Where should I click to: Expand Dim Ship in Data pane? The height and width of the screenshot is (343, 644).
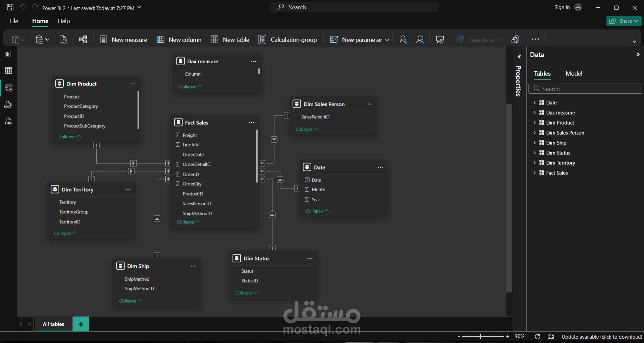(534, 143)
